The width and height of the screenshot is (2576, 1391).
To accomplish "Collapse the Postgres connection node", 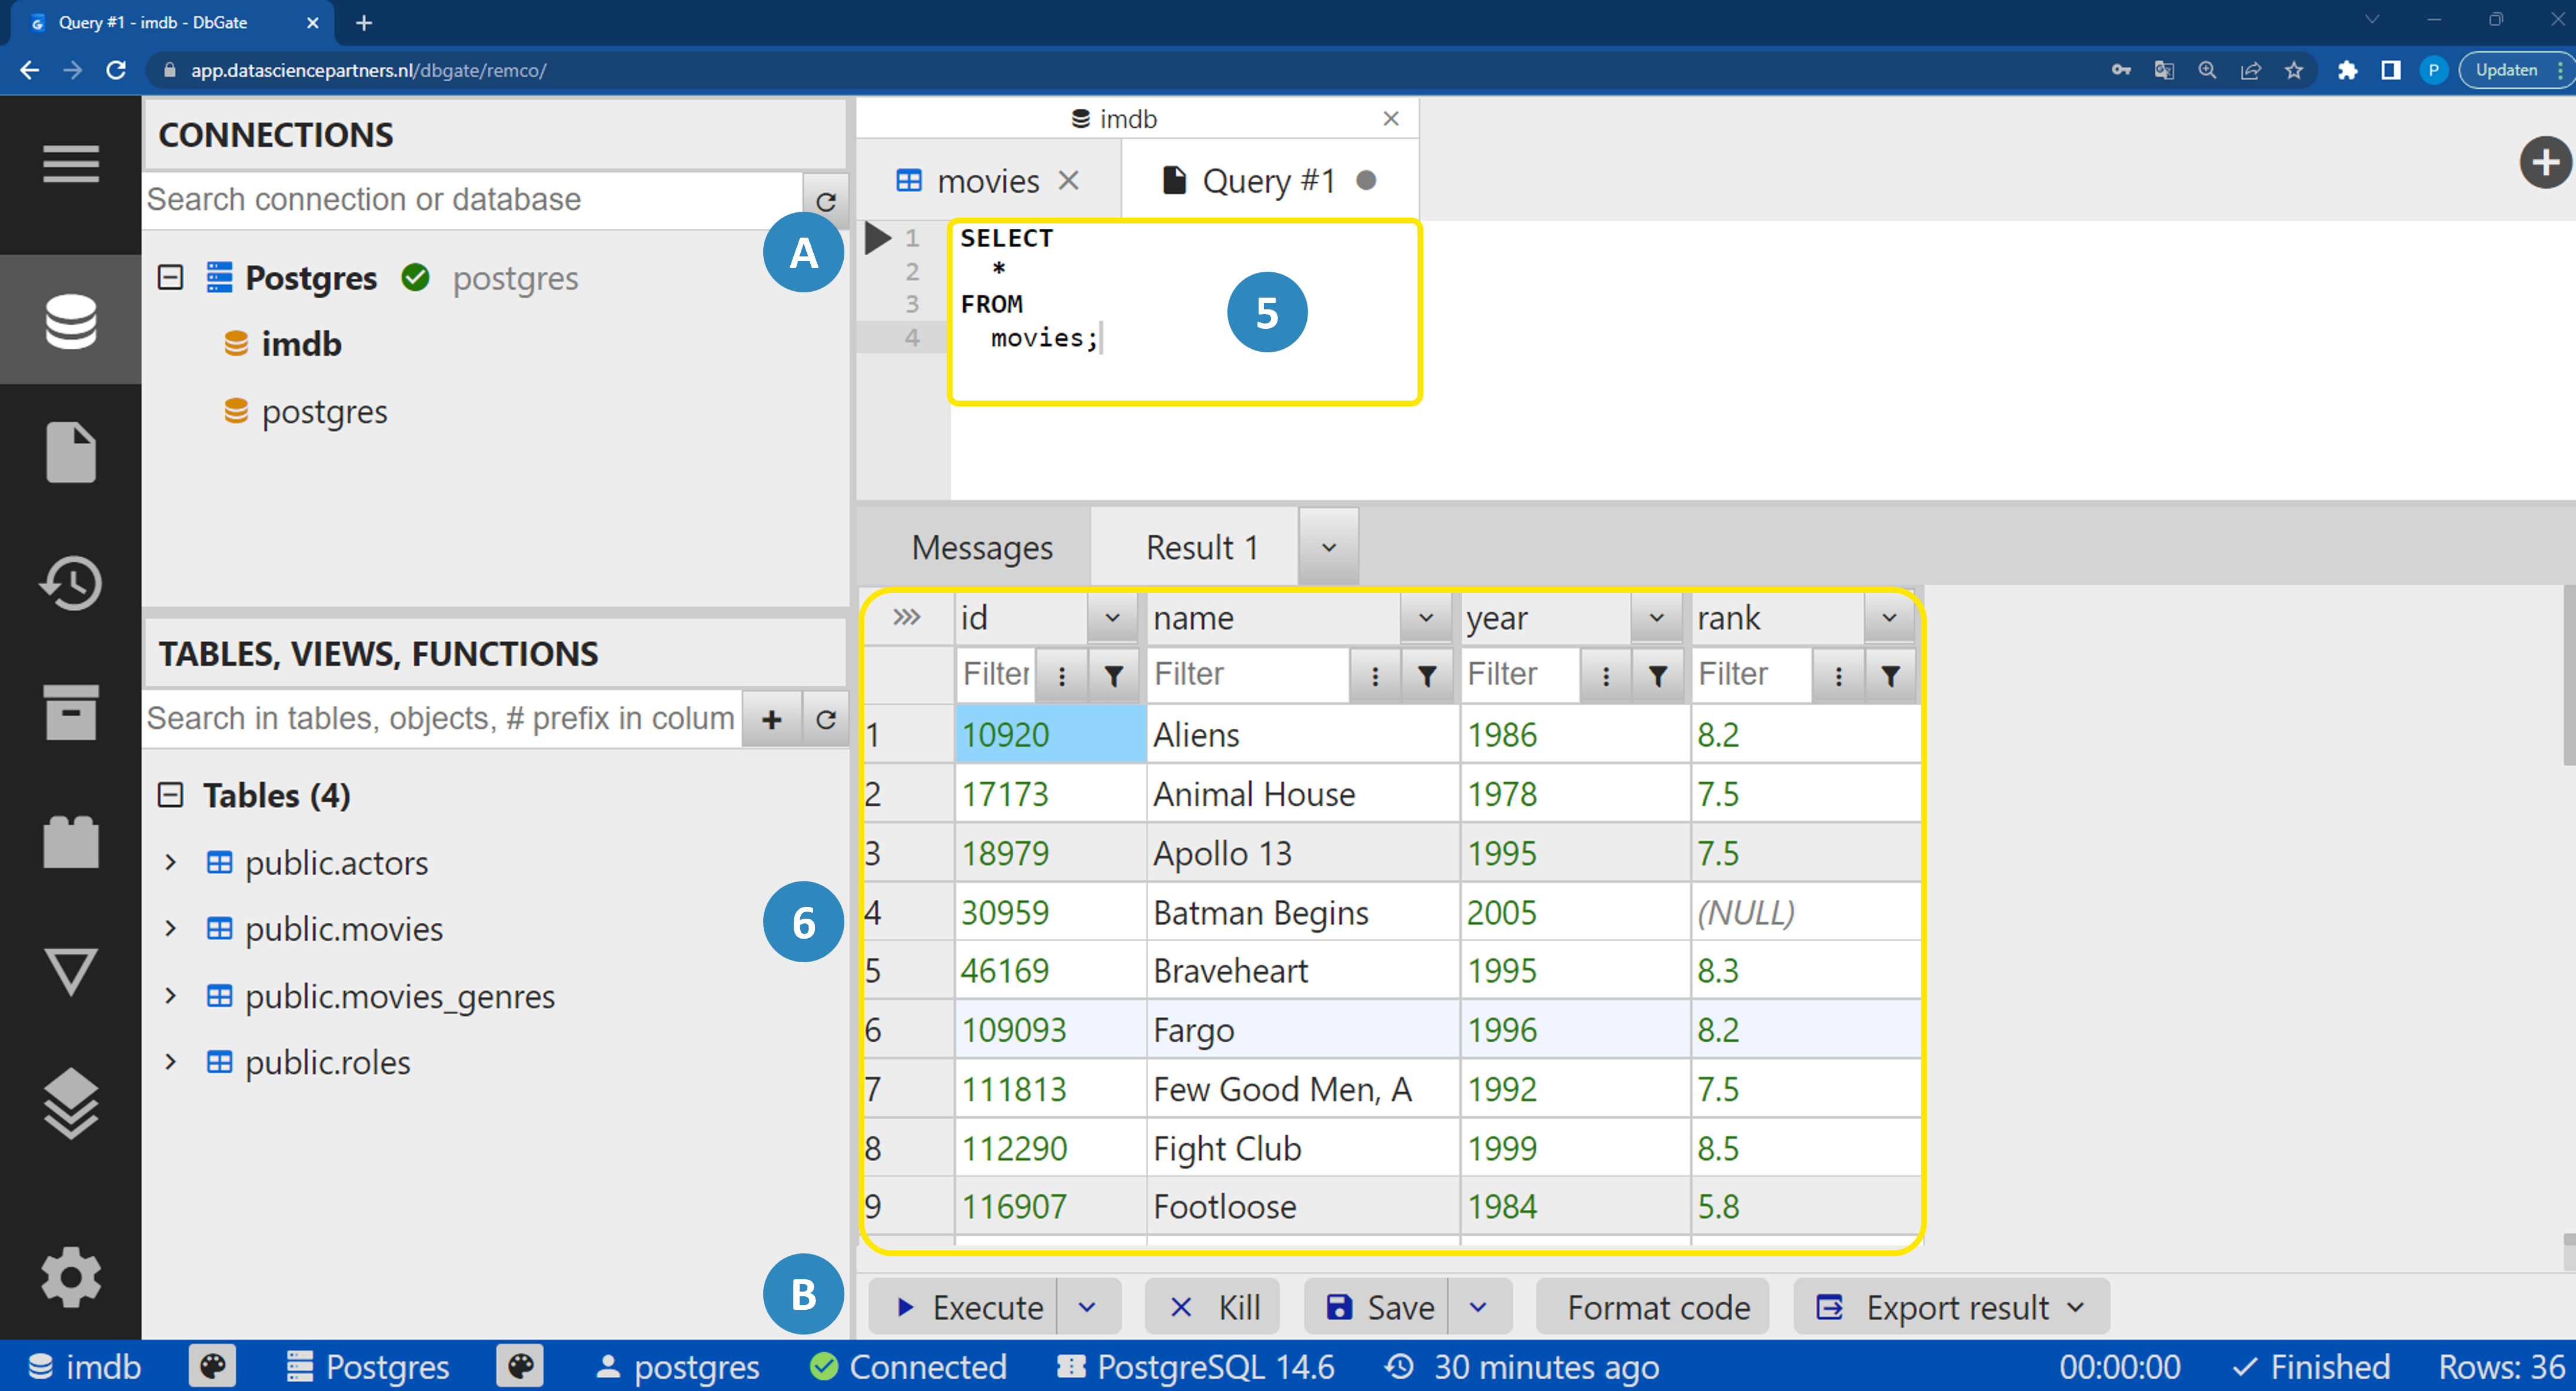I will coord(171,277).
